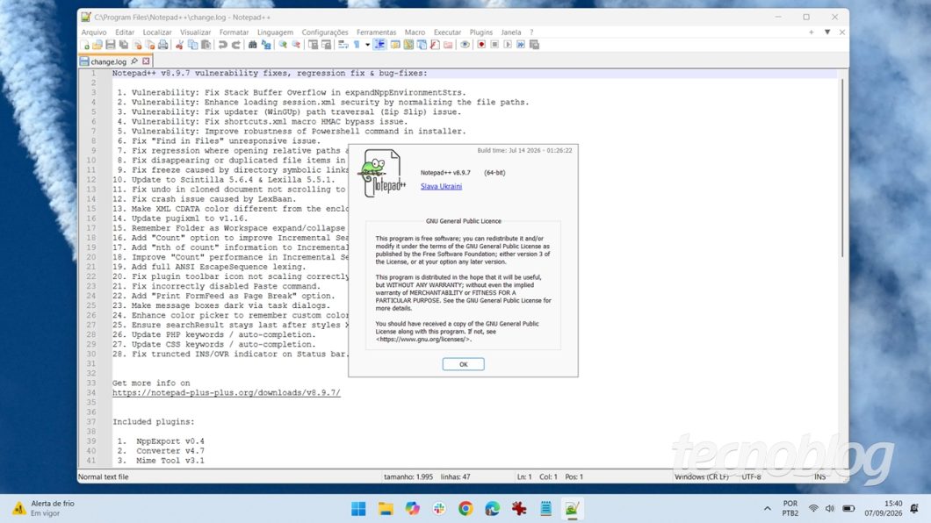Image resolution: width=931 pixels, height=523 pixels.
Task: Click the Windows (CR LF) status bar entry
Action: (x=701, y=476)
